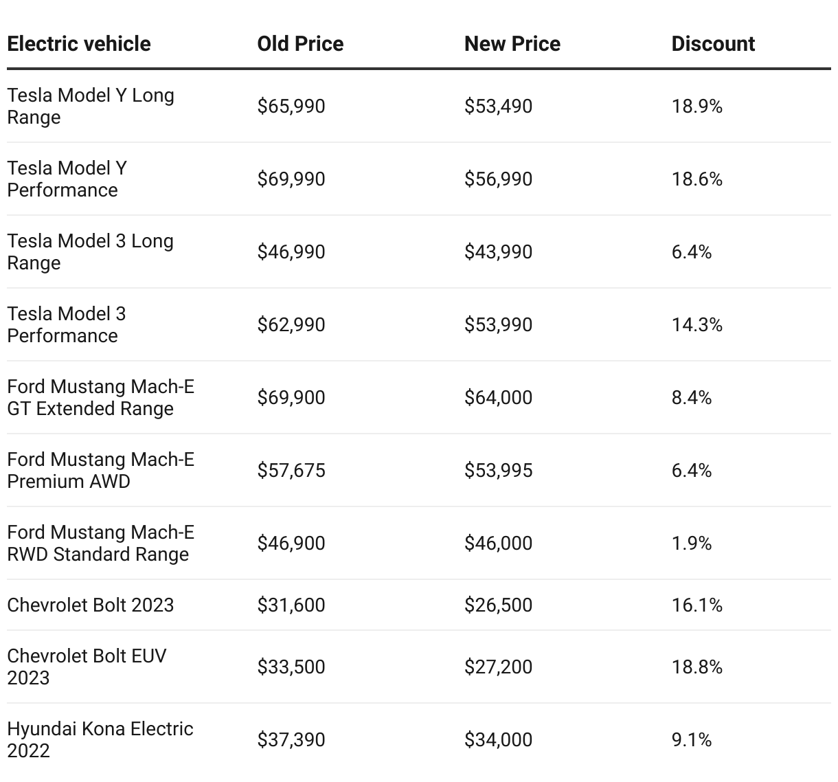
Task: Select the 9.1% discount value
Action: point(691,740)
